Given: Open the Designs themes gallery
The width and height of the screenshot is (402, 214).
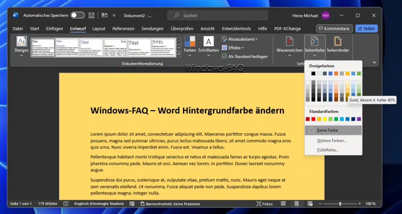Looking at the screenshot, I should coord(22,47).
